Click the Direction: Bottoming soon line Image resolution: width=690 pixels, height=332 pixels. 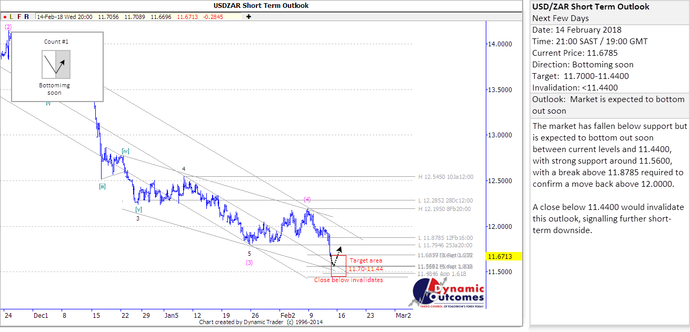point(583,65)
